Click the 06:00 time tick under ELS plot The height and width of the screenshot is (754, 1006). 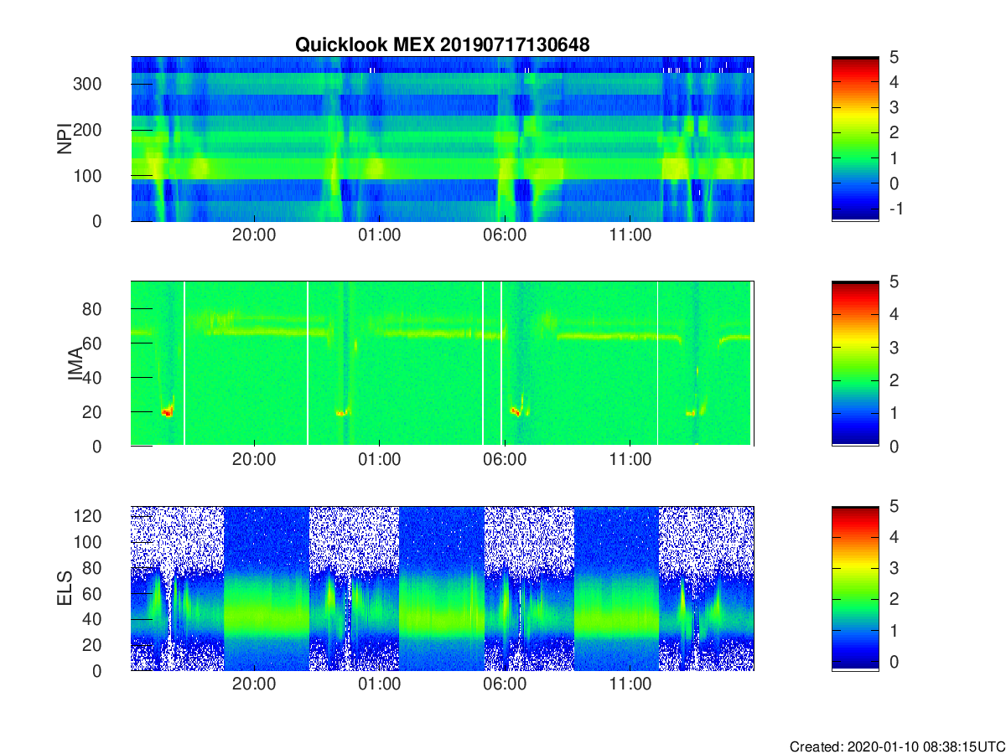506,685
